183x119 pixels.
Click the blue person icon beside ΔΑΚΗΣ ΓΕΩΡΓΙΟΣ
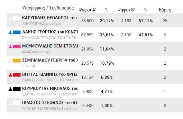11,32
